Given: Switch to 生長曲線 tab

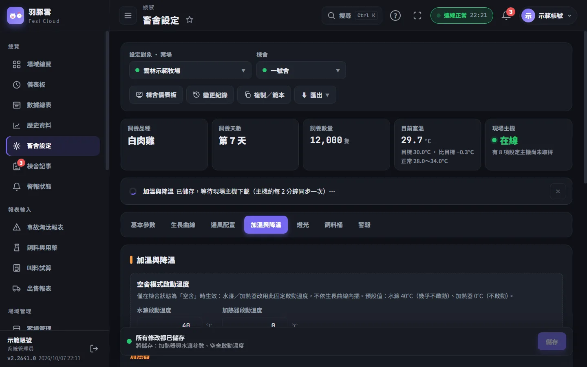Looking at the screenshot, I should (183, 225).
